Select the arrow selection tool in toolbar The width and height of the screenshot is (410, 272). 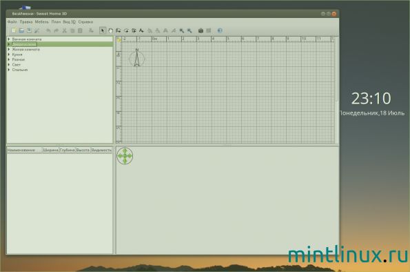pos(103,30)
